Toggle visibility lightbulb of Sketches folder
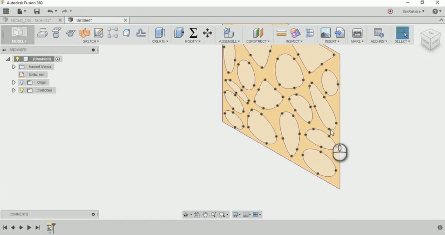 coord(22,90)
